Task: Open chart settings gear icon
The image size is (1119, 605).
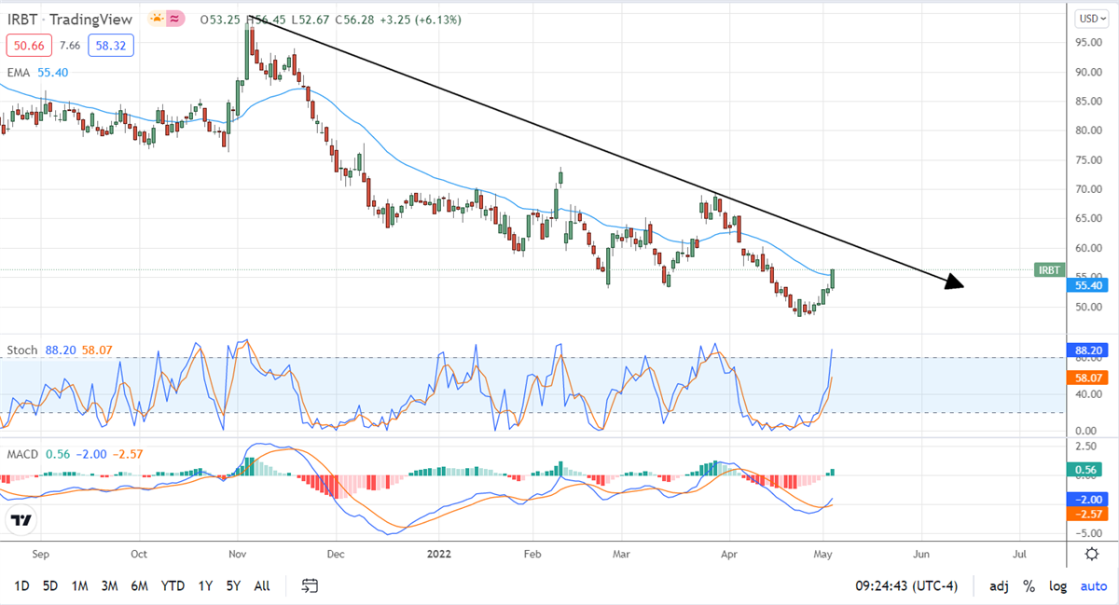Action: [x=1091, y=554]
